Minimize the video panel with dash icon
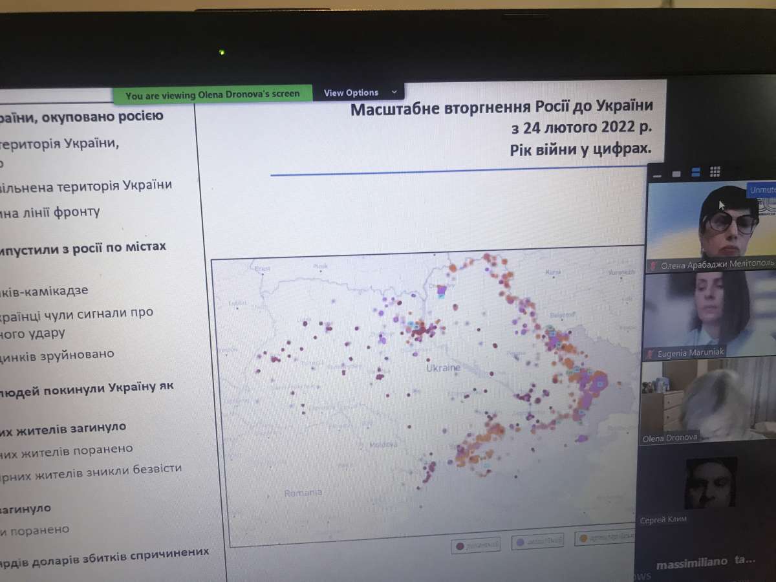Viewport: 776px width, 582px height. (x=658, y=175)
